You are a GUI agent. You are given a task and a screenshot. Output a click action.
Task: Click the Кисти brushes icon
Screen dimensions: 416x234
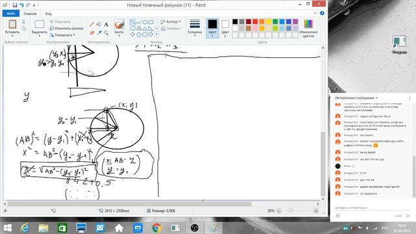[x=119, y=24]
